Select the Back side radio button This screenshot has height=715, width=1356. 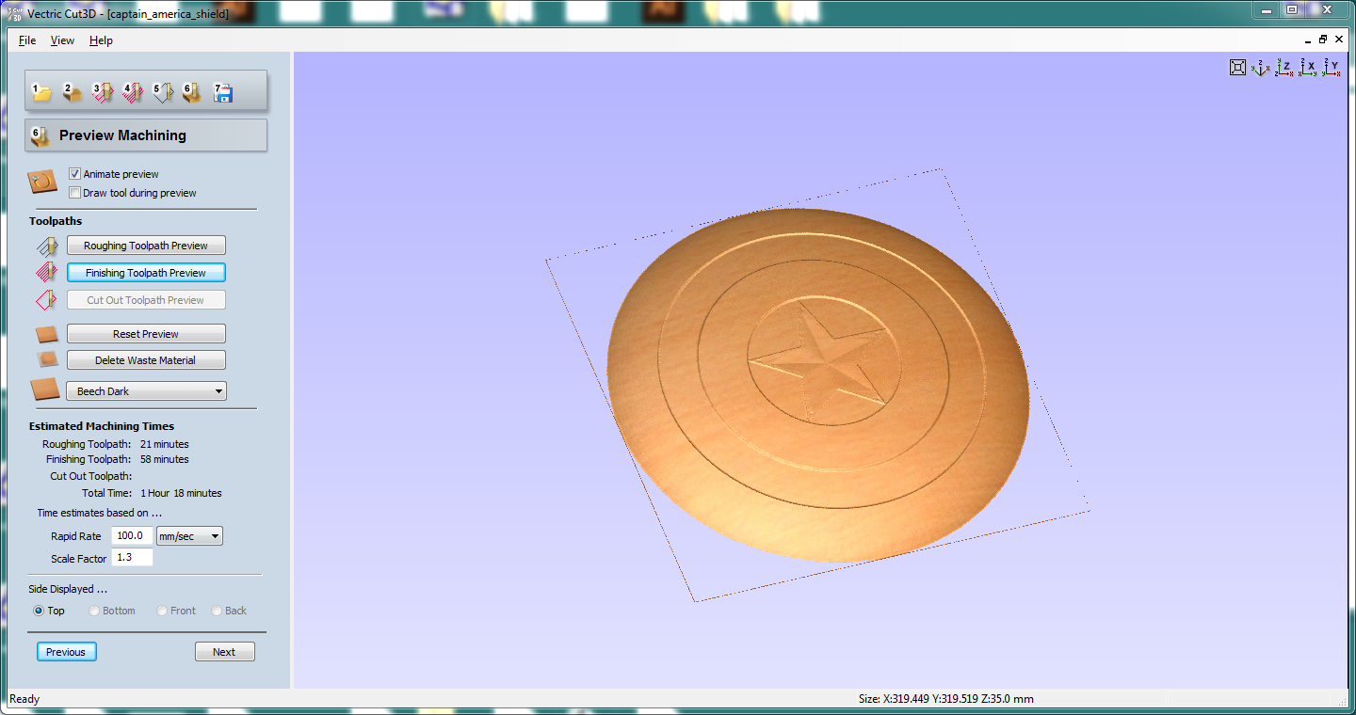tap(217, 611)
